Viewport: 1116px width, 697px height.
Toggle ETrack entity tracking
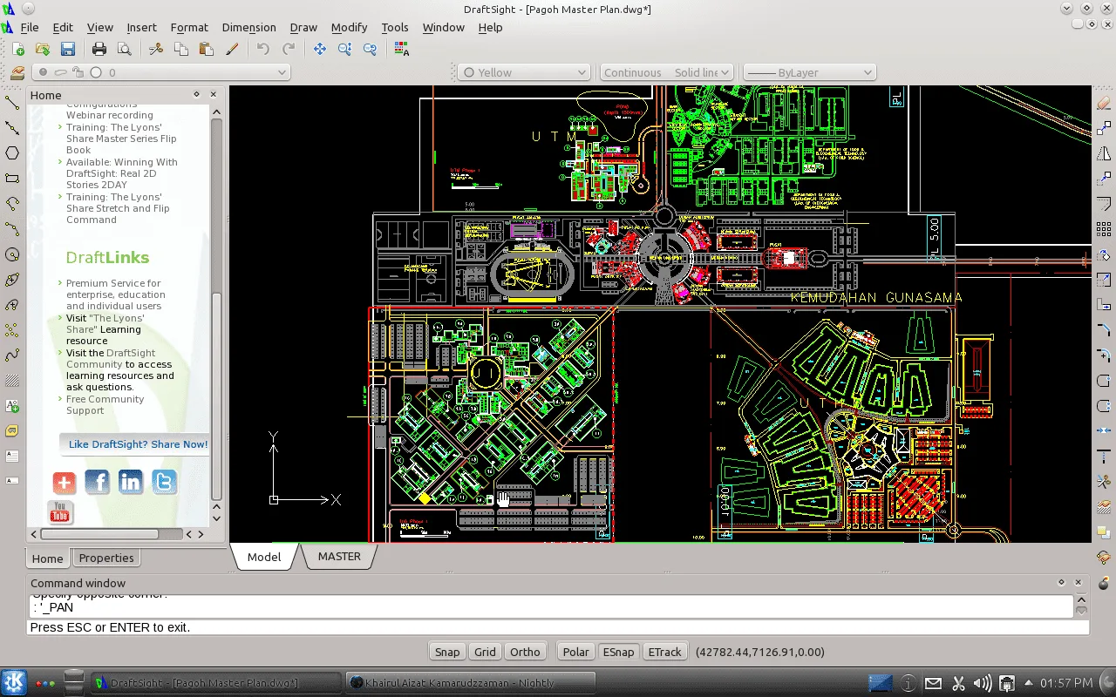click(x=665, y=652)
